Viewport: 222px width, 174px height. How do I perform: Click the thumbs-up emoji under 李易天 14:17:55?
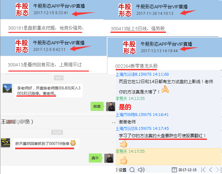124,160
